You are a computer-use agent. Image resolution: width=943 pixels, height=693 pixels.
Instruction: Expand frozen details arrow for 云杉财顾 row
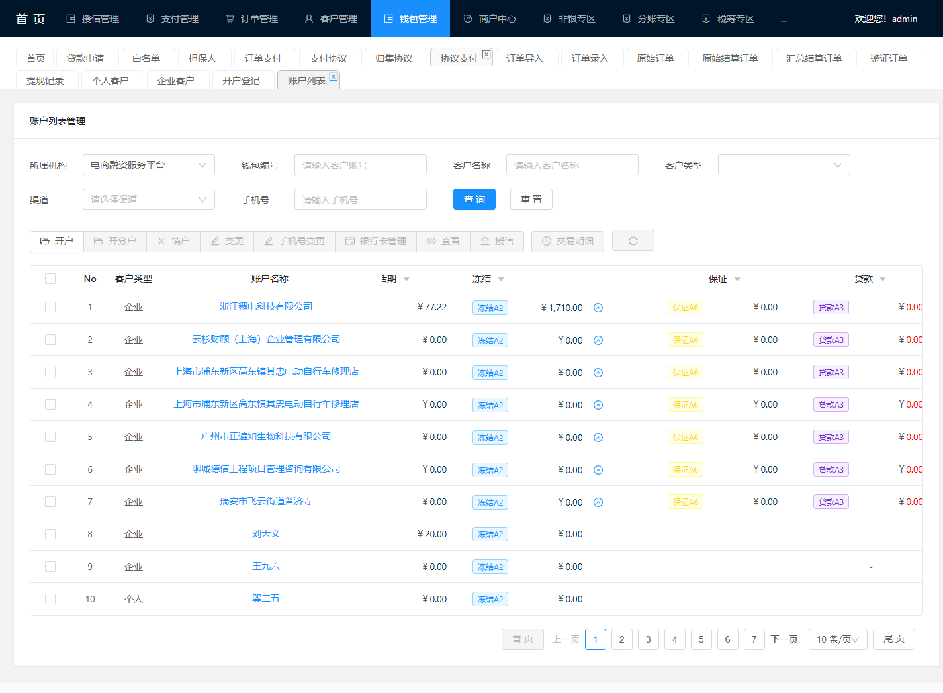(x=598, y=340)
